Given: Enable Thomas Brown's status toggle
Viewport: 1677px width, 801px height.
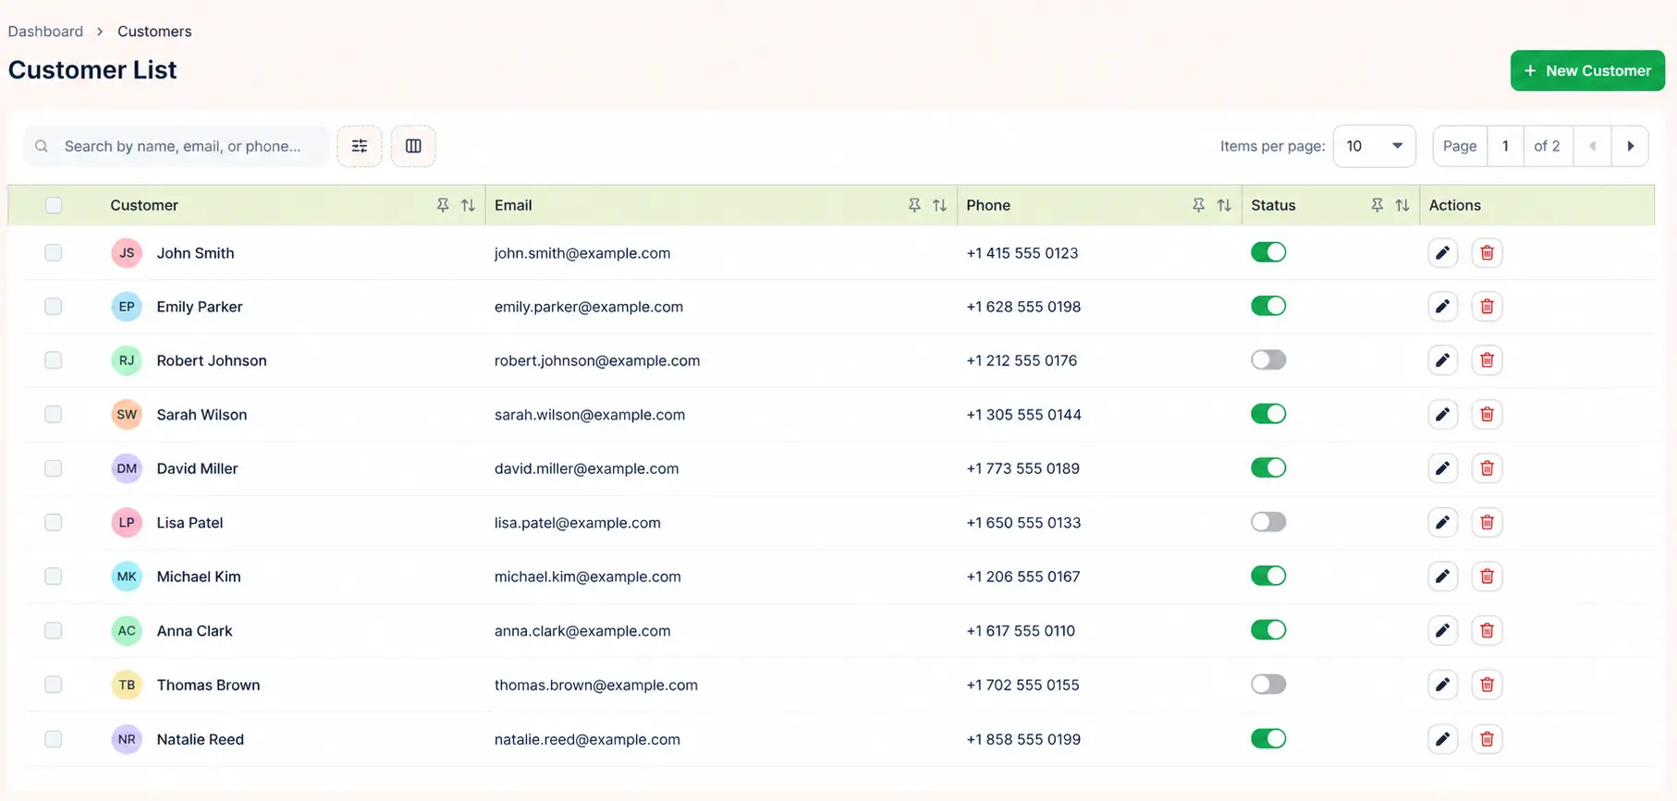Looking at the screenshot, I should 1268,684.
